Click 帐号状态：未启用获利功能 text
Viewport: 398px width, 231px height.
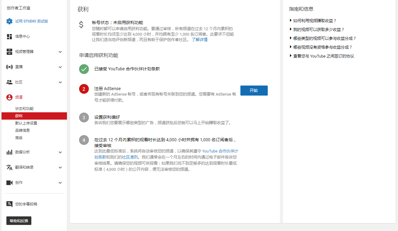[x=117, y=23]
